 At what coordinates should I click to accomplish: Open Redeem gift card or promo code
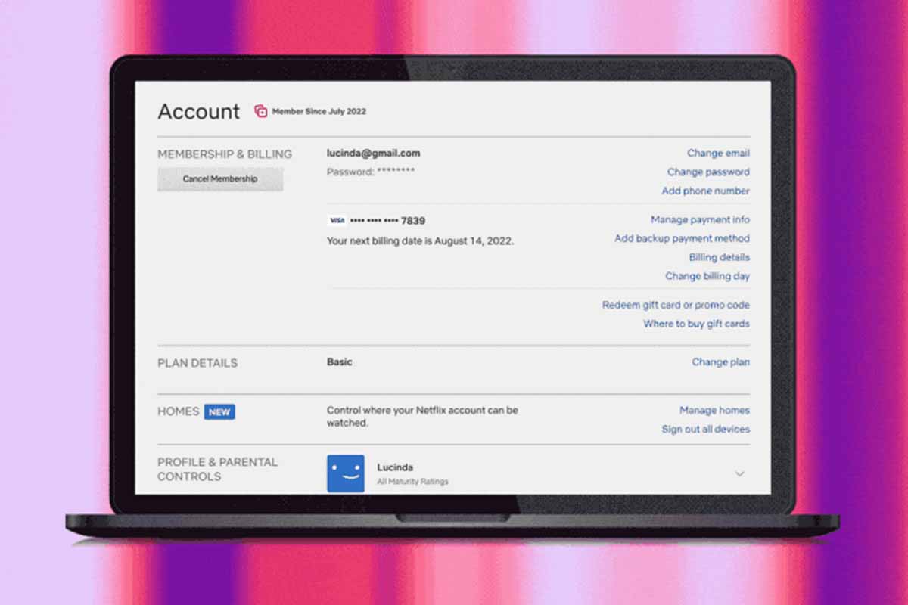click(676, 306)
